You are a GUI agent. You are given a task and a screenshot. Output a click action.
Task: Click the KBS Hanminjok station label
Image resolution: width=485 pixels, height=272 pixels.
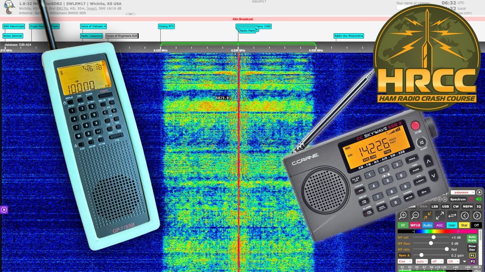(x=14, y=26)
